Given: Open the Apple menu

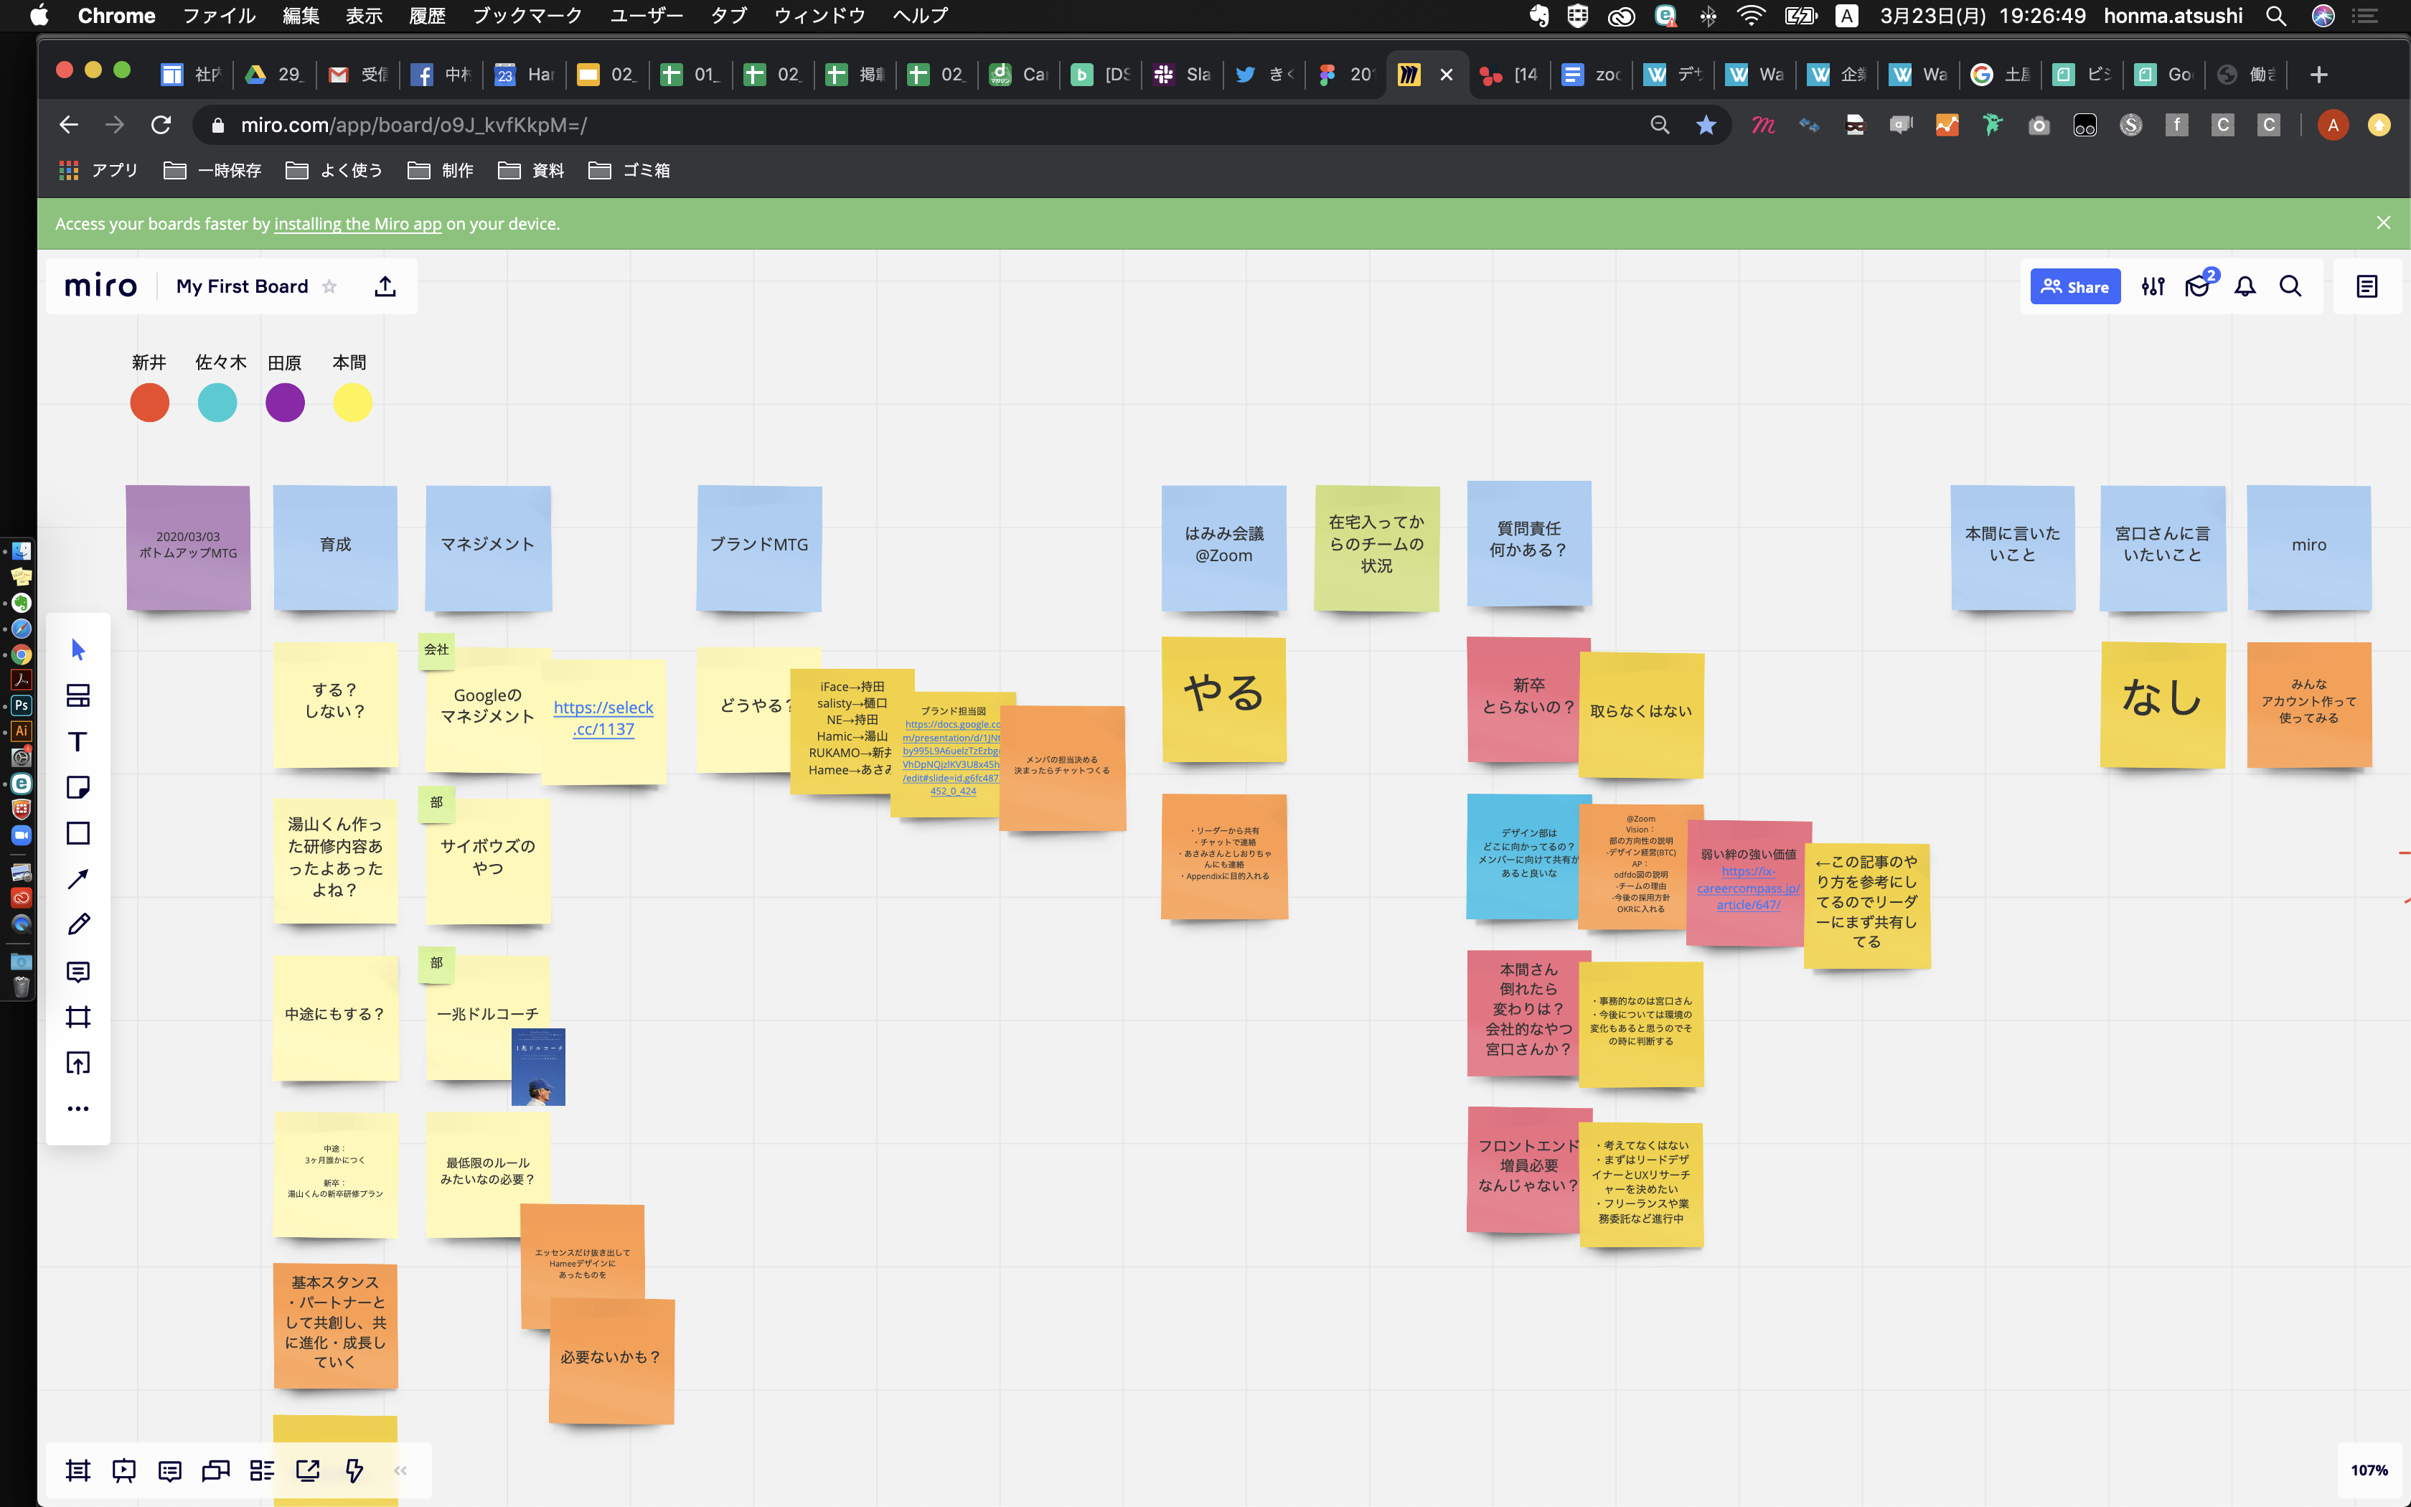Looking at the screenshot, I should 39,16.
